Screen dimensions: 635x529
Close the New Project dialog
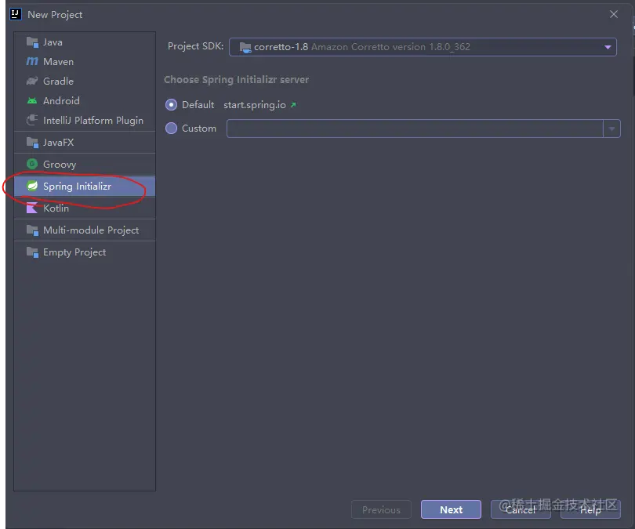point(614,14)
